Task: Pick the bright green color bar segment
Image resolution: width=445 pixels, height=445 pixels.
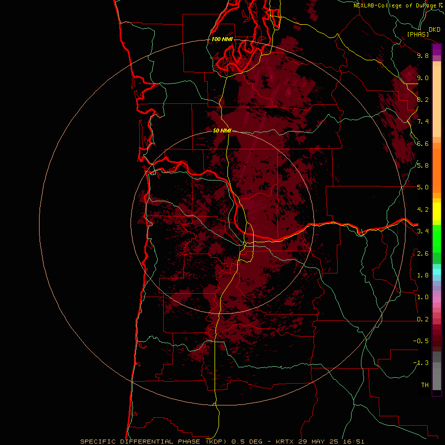Action: pyautogui.click(x=437, y=239)
